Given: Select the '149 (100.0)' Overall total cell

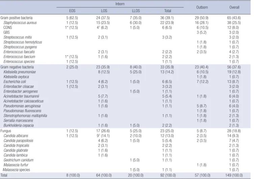Looking at the screenshot, I should coord(234,175).
